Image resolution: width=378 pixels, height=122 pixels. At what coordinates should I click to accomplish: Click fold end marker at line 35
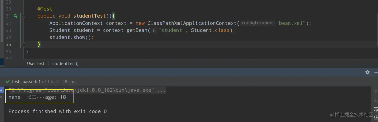click(x=24, y=44)
